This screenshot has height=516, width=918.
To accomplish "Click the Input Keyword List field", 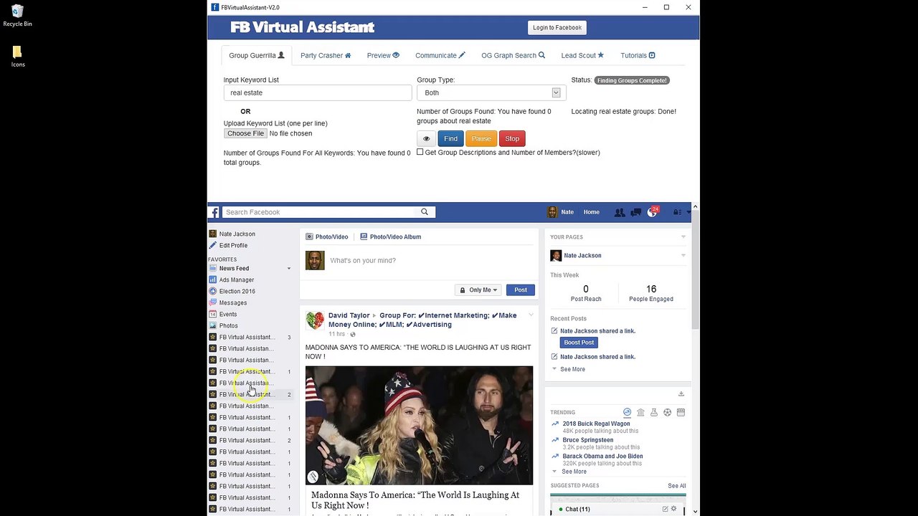I will (x=318, y=92).
